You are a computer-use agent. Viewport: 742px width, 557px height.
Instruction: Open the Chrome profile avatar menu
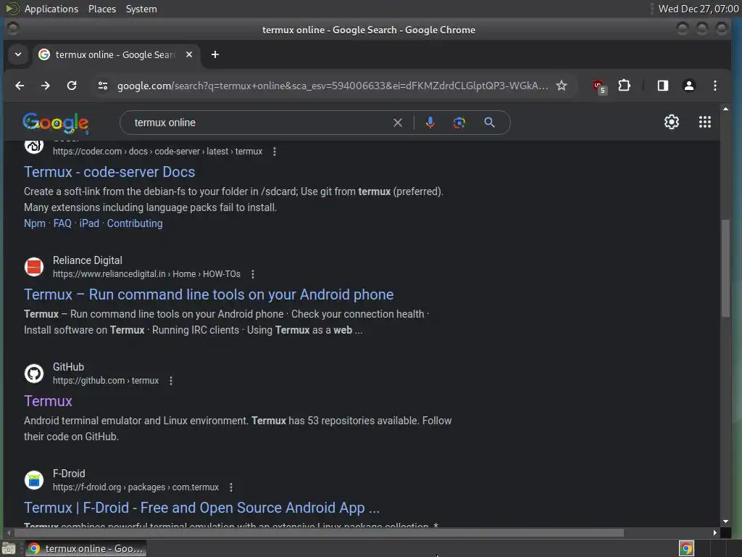[689, 86]
